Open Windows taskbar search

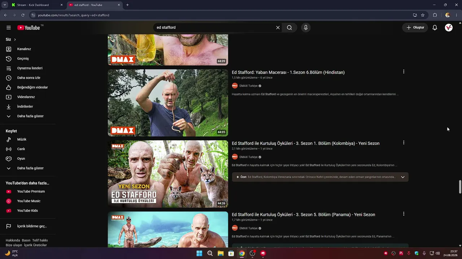210,253
